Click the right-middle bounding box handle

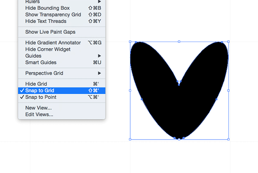click(x=228, y=90)
